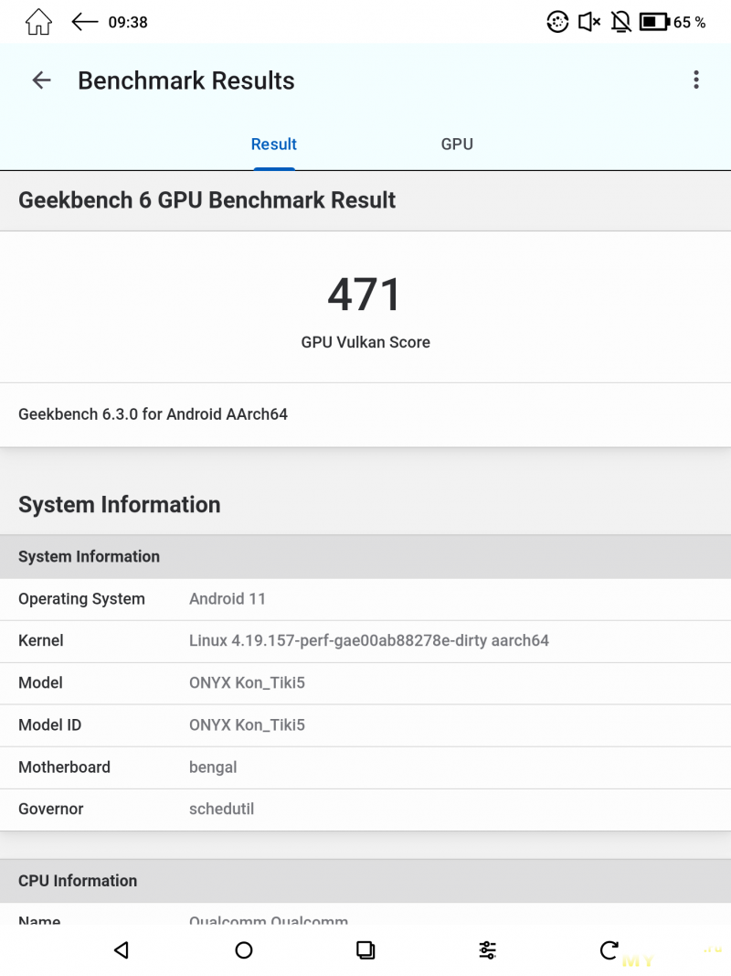Tap the muted volume speaker icon
The width and height of the screenshot is (731, 976).
click(589, 22)
